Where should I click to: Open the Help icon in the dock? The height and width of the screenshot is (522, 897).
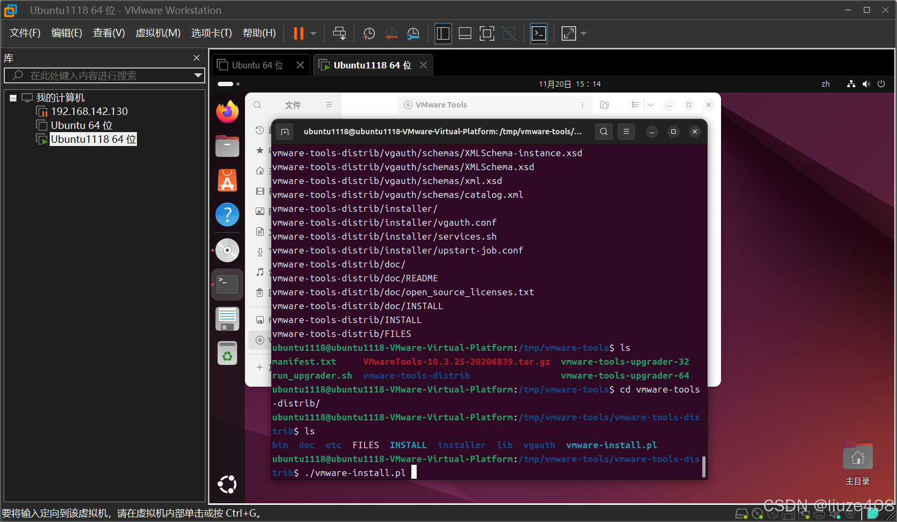pos(227,214)
